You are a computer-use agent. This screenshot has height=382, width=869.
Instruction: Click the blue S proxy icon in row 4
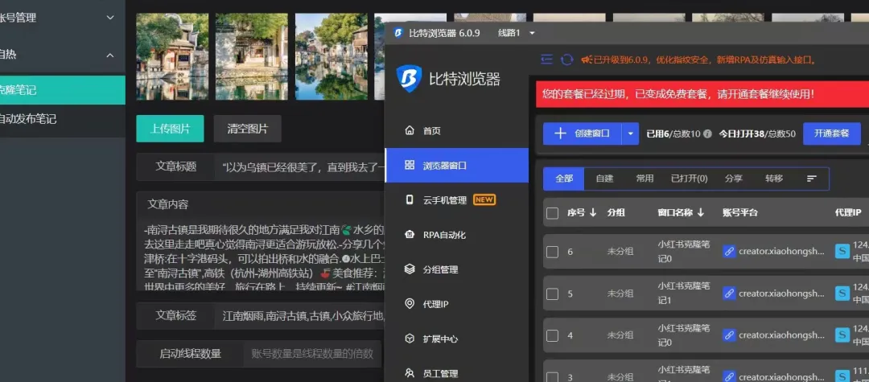click(842, 335)
